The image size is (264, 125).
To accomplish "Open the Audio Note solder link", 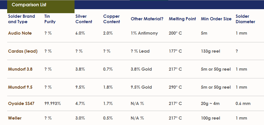I will point(20,33).
